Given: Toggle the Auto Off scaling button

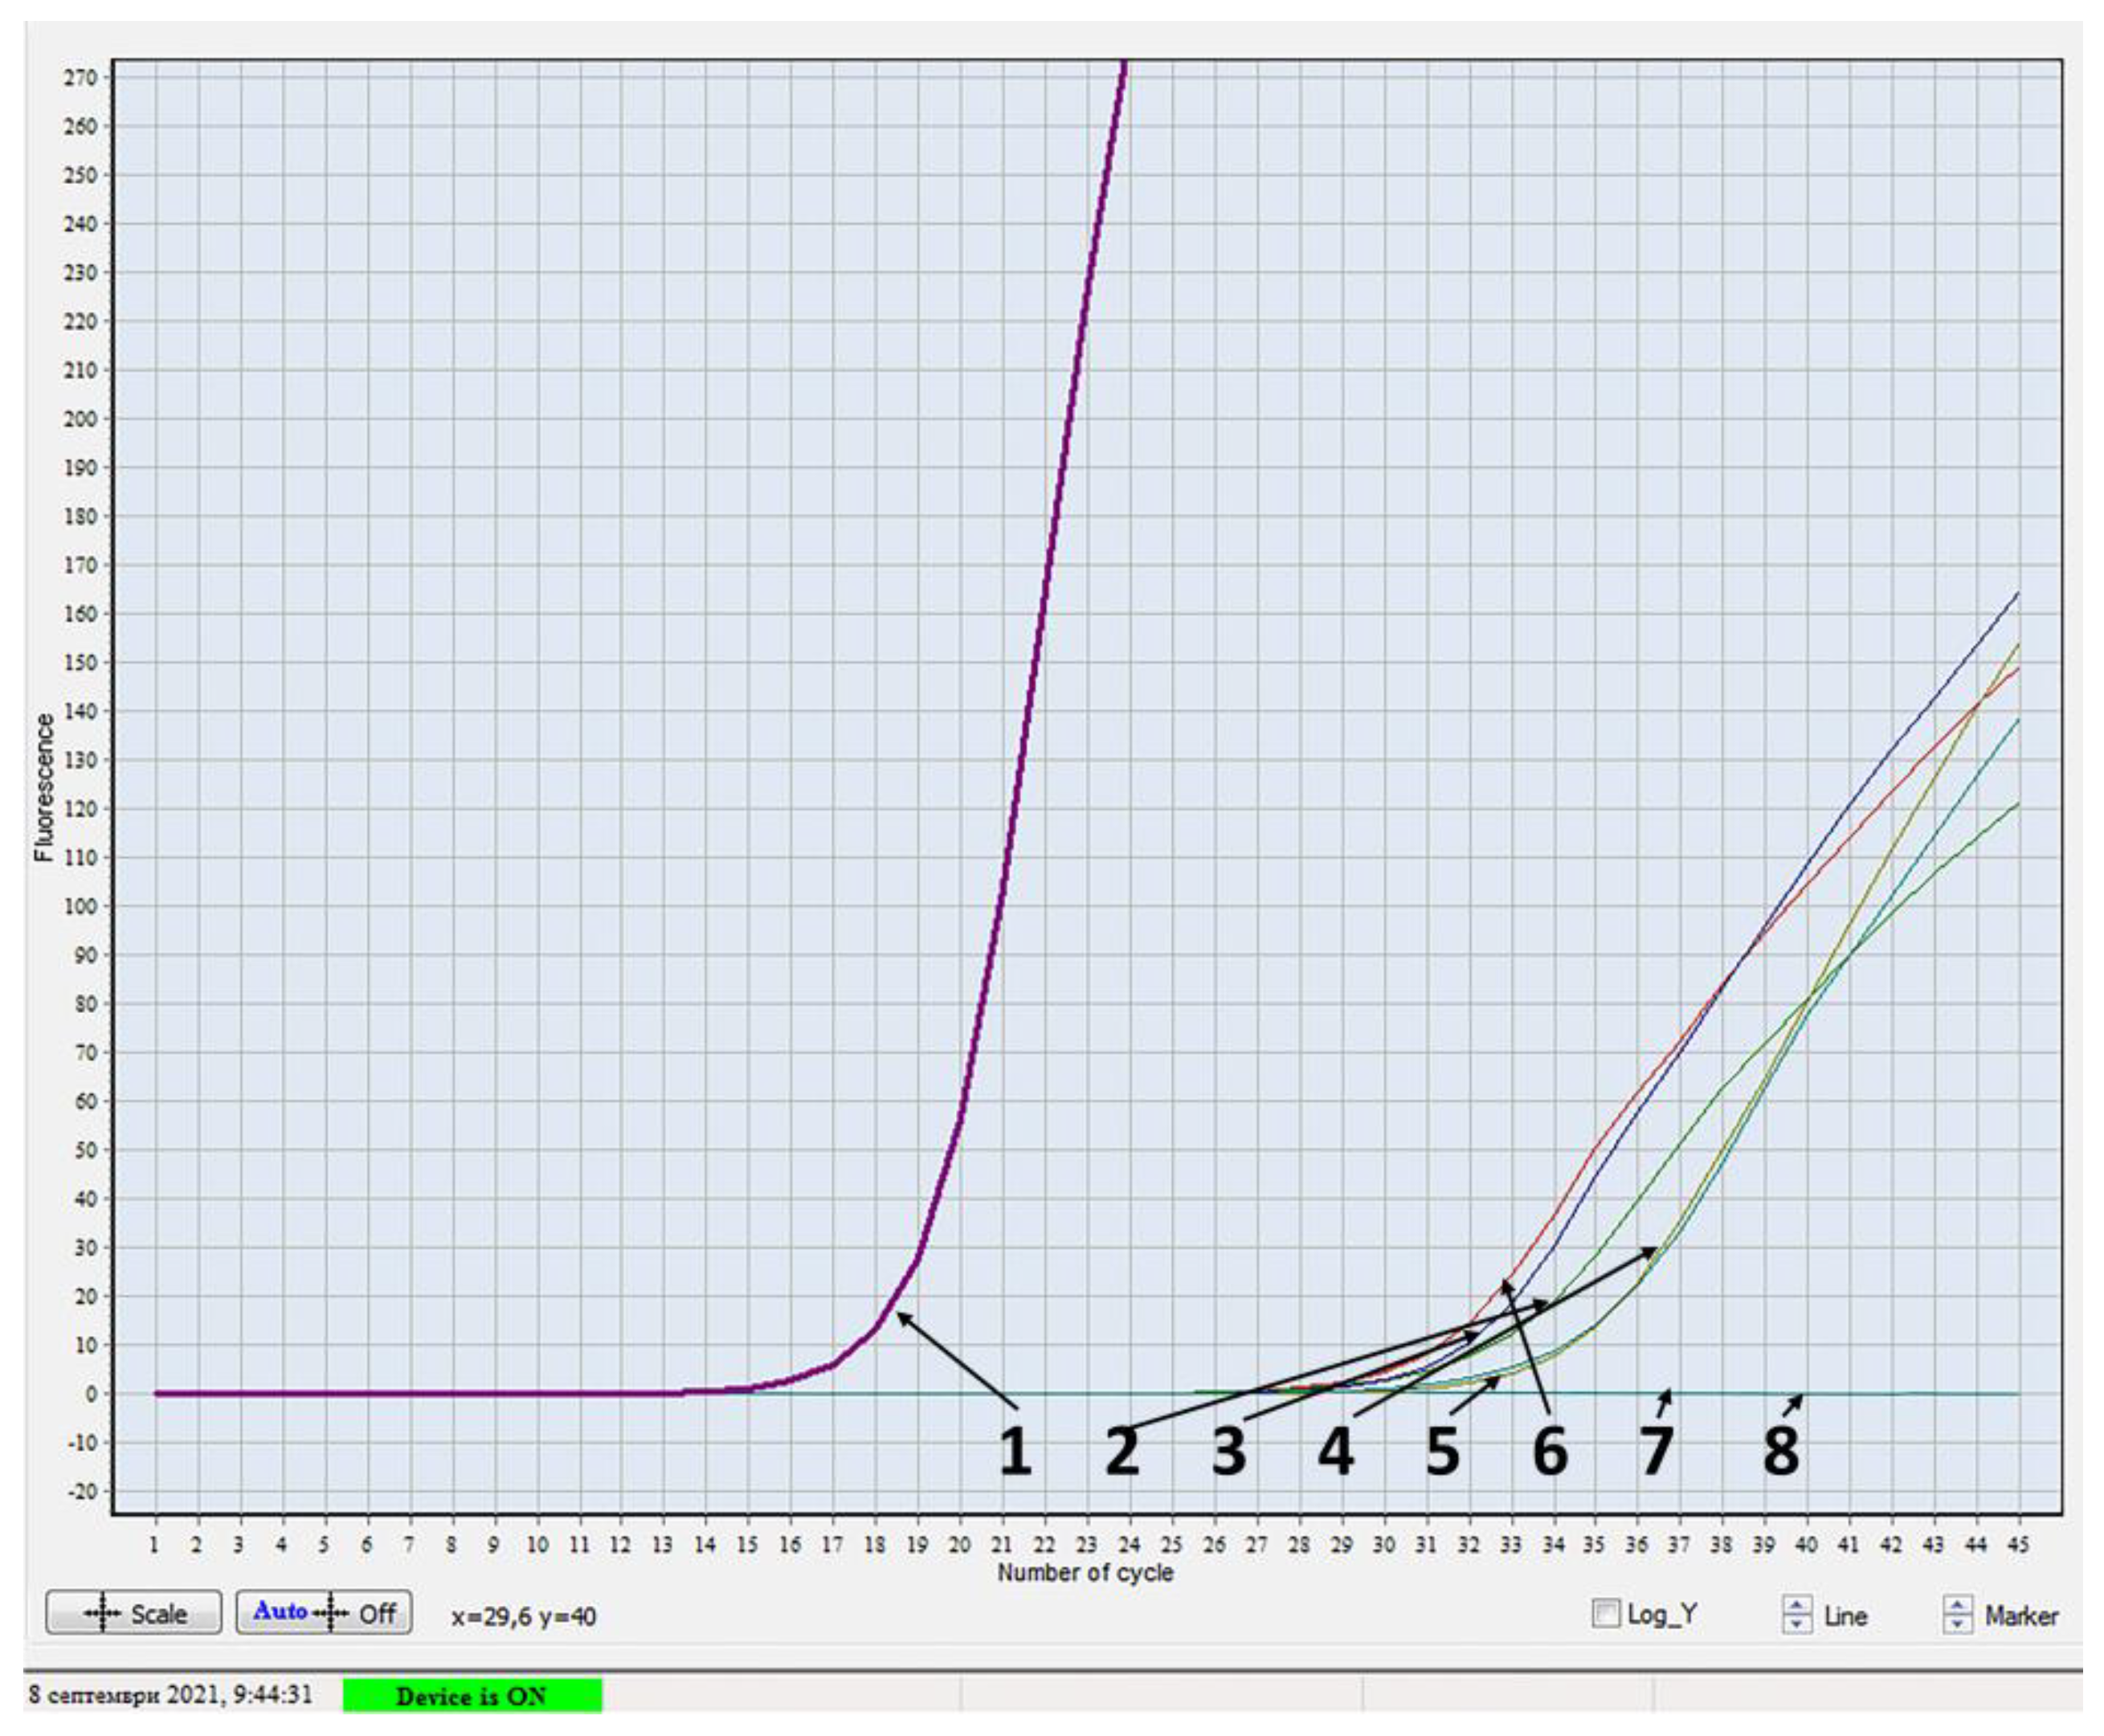Looking at the screenshot, I should point(323,1612).
